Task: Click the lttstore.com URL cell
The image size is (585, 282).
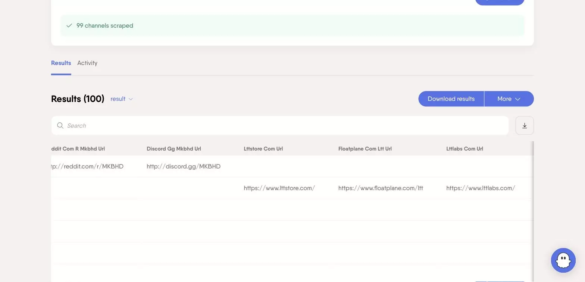Action: (x=279, y=188)
